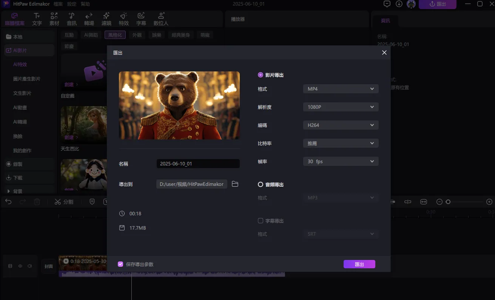The width and height of the screenshot is (495, 300).
Task: Click the timeline zoom-in plus icon
Action: pyautogui.click(x=489, y=202)
